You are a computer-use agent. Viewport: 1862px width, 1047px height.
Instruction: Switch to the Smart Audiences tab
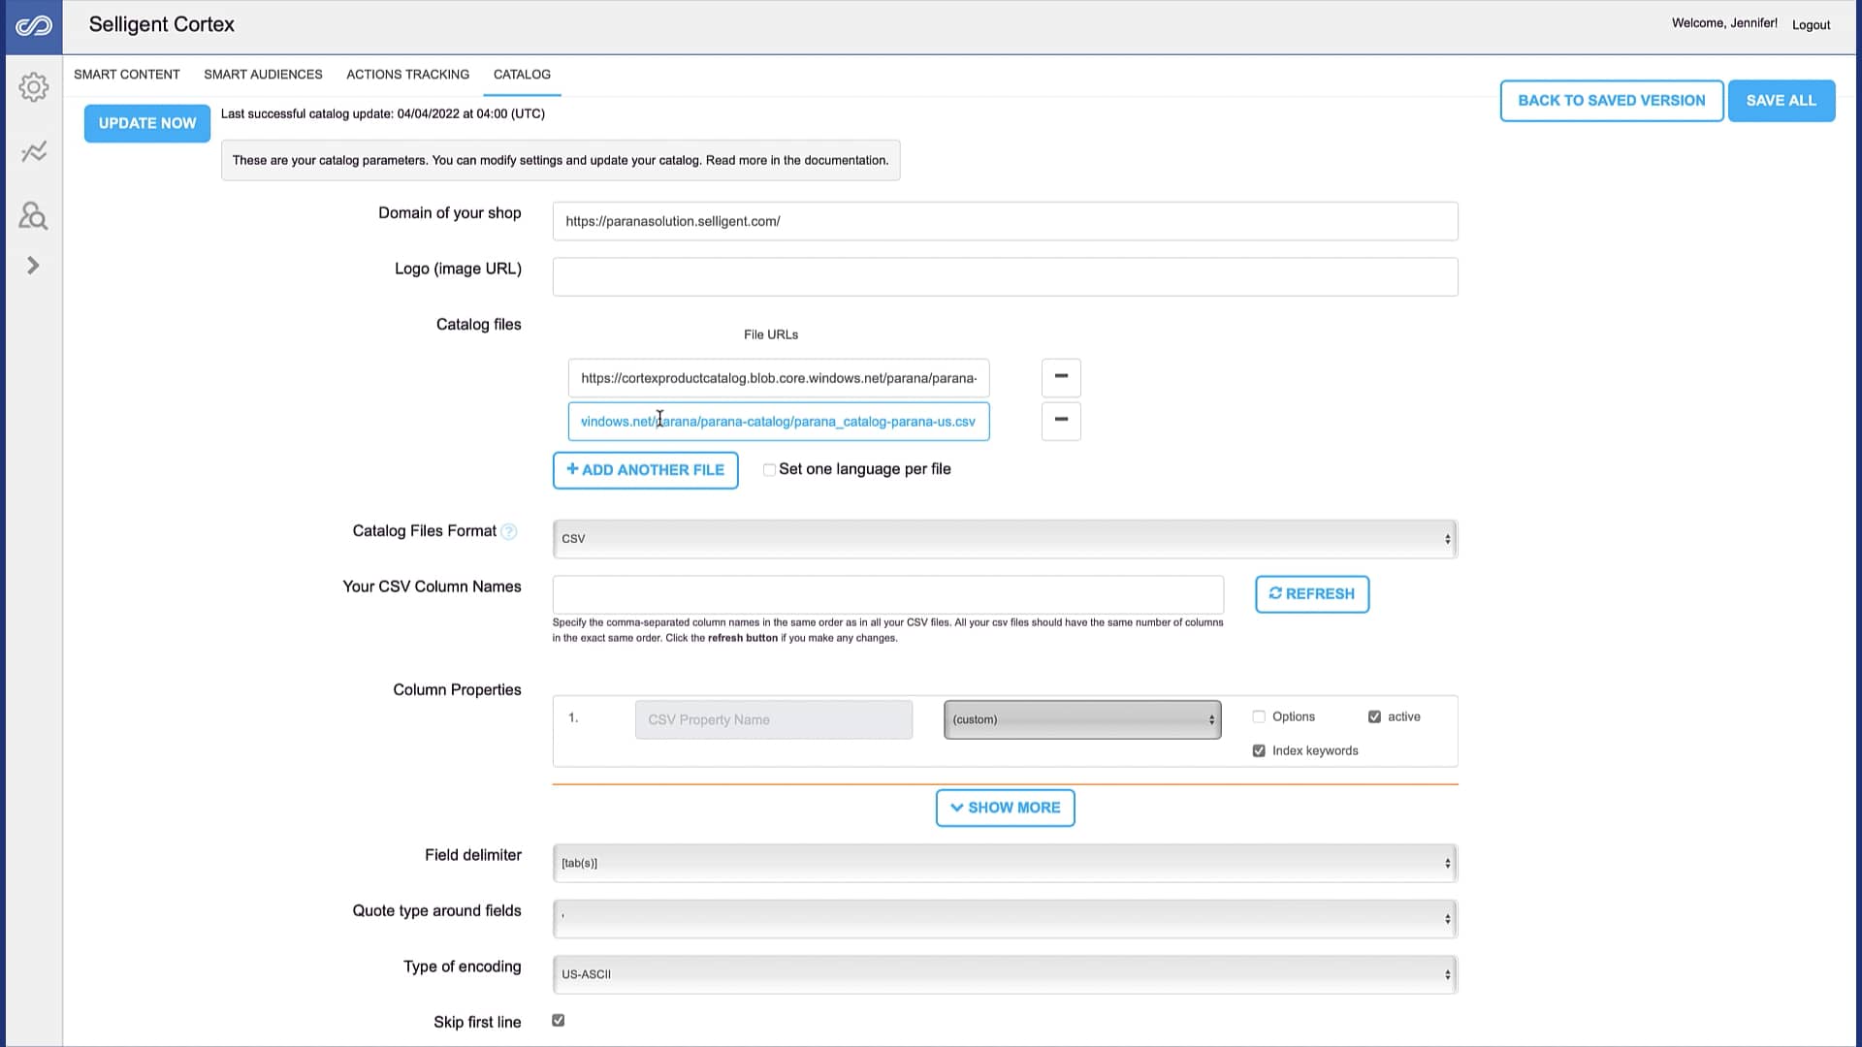click(x=262, y=74)
